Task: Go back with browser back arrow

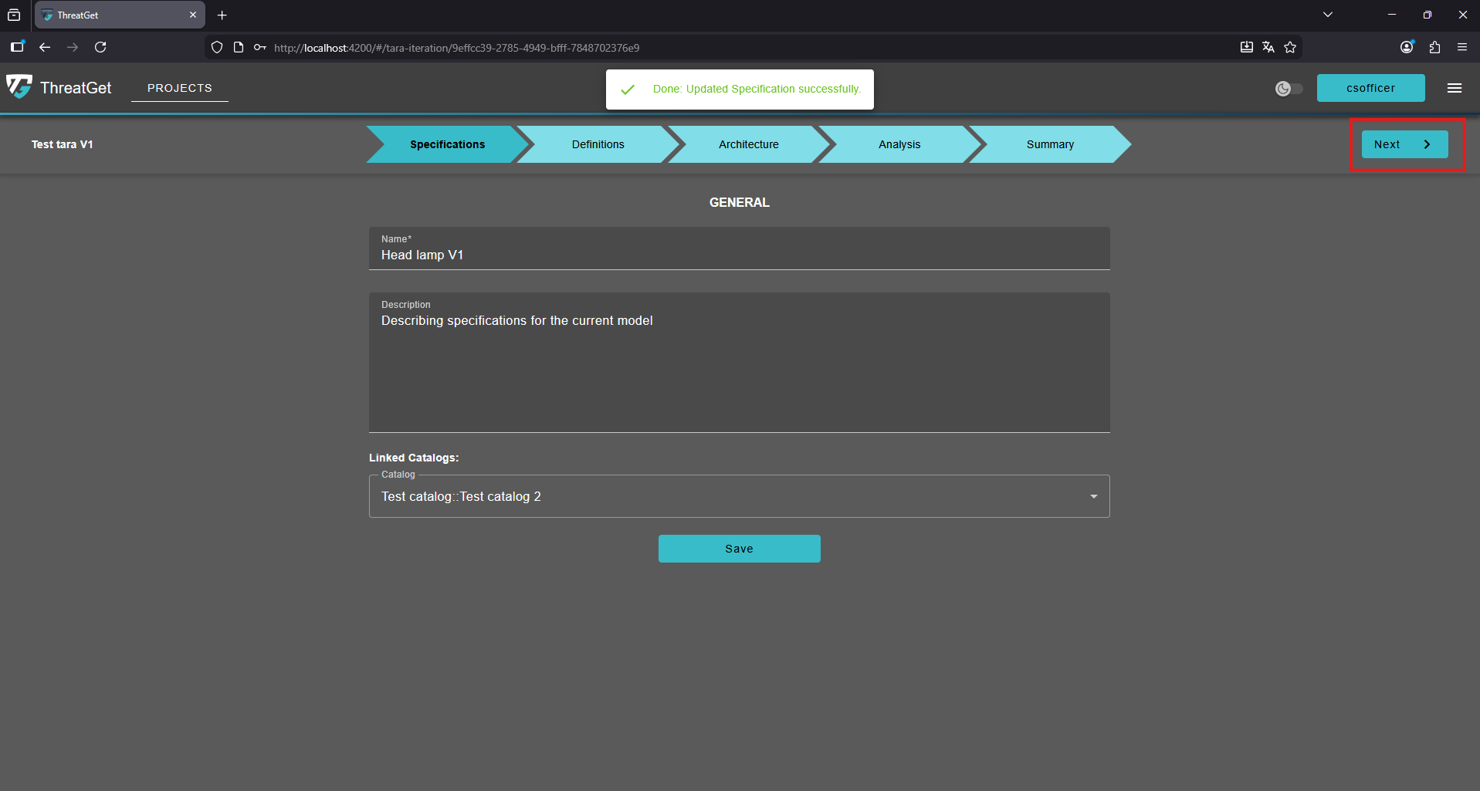Action: (45, 47)
